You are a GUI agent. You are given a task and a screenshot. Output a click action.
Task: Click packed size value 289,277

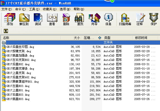click(x=95, y=99)
